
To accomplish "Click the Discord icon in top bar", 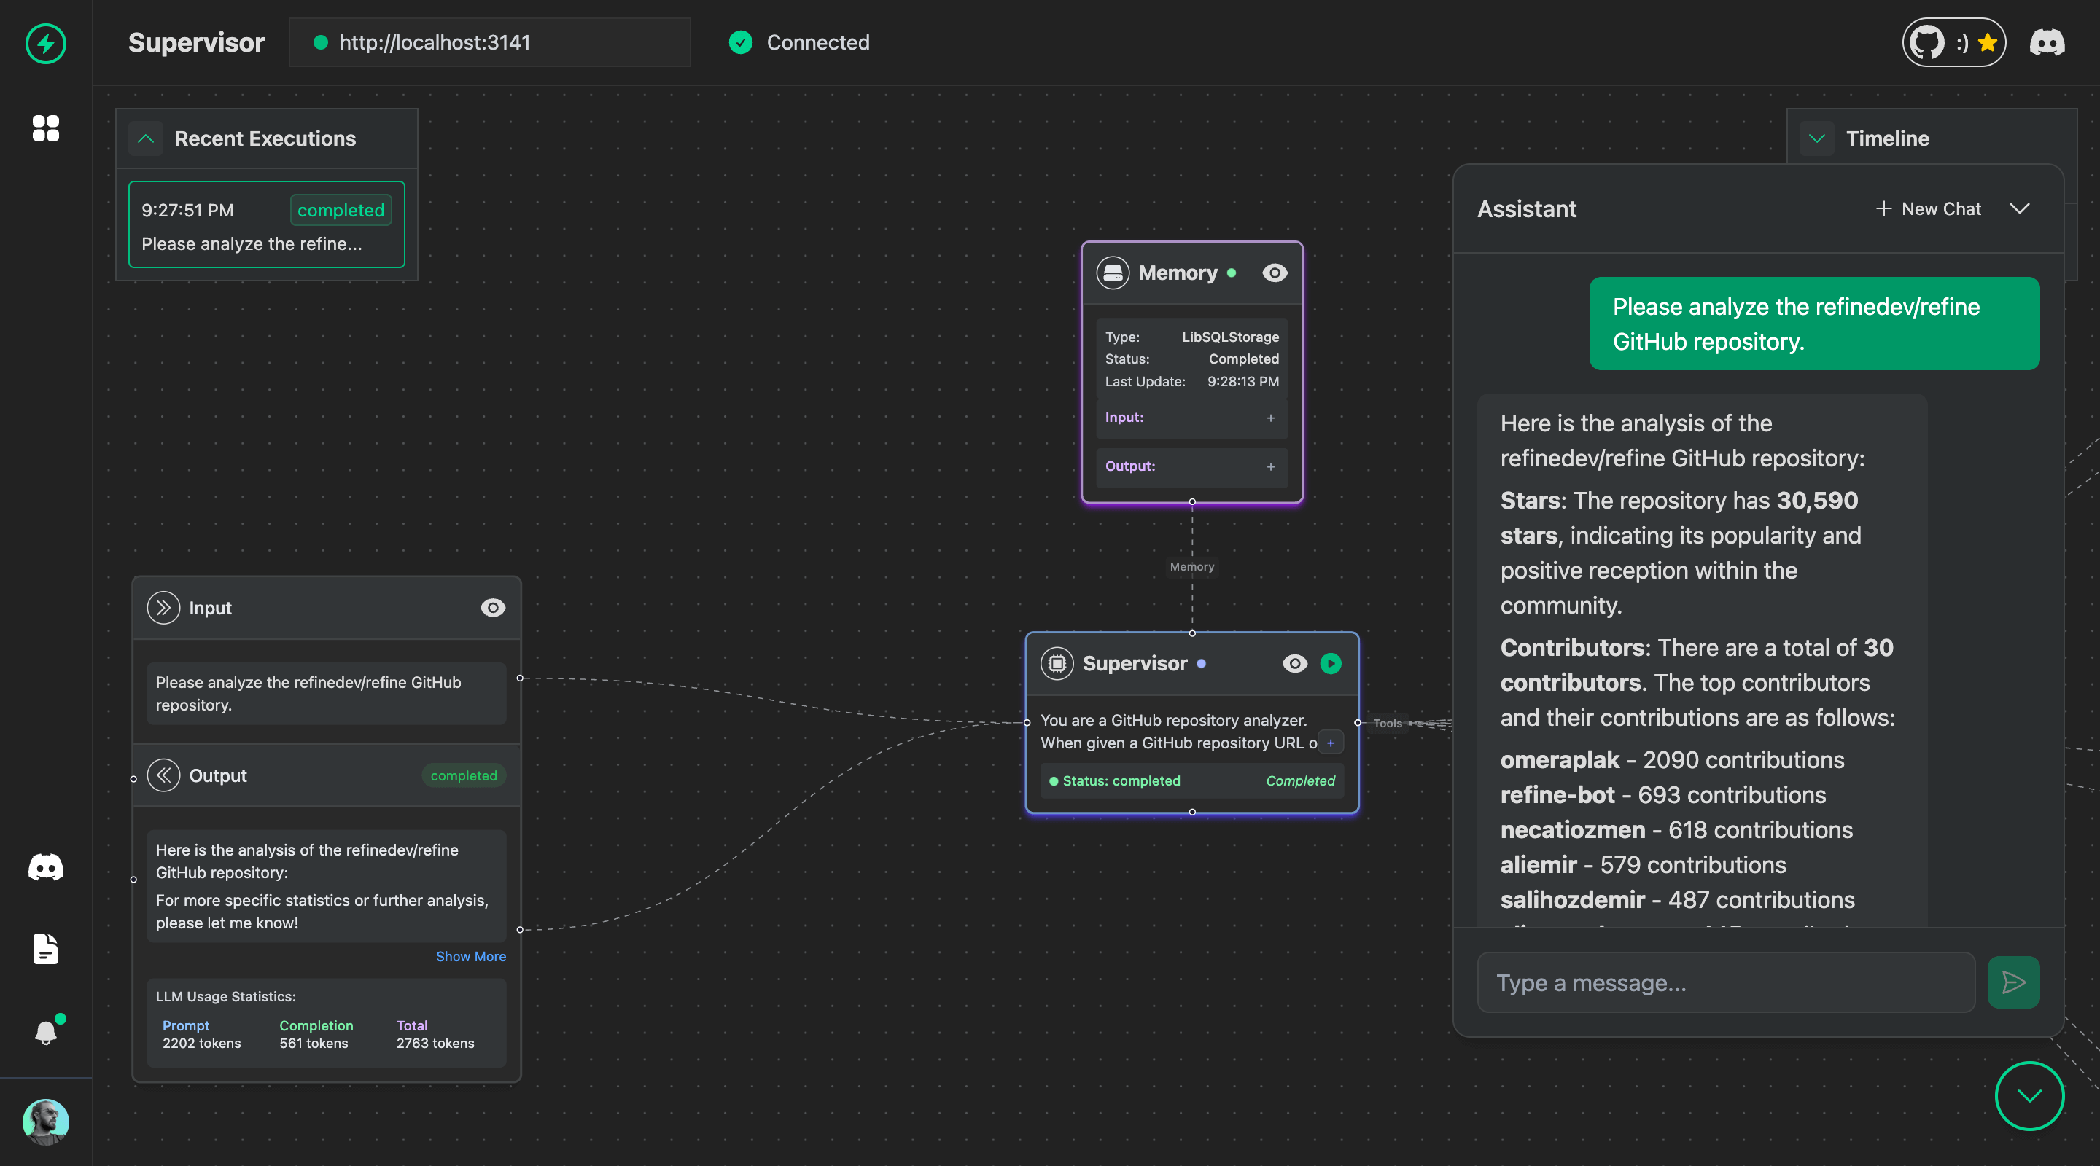I will pyautogui.click(x=2046, y=42).
